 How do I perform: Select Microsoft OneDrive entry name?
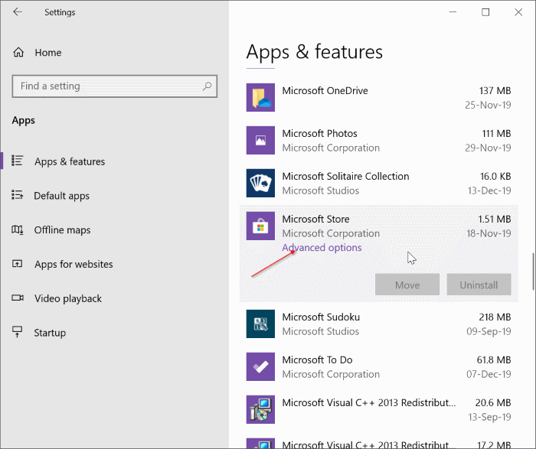[325, 90]
